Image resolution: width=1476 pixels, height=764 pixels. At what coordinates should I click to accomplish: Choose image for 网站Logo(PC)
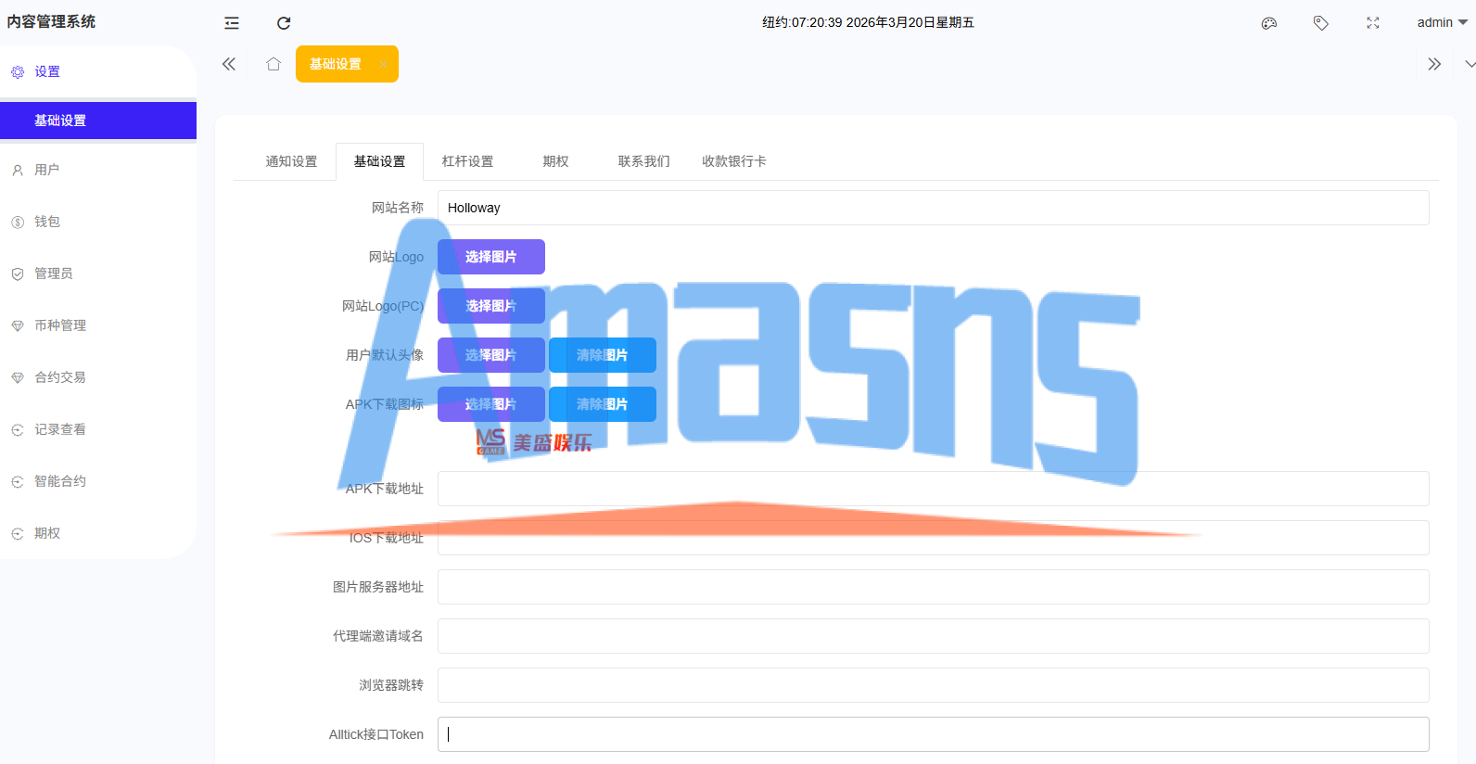tap(491, 306)
